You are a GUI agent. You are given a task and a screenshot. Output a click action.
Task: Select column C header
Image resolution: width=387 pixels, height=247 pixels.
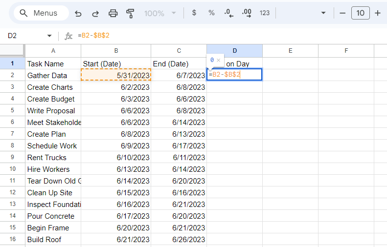pos(179,51)
